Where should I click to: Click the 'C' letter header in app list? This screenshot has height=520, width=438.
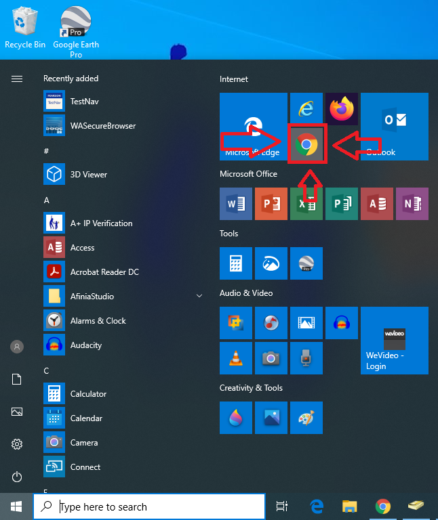point(47,371)
